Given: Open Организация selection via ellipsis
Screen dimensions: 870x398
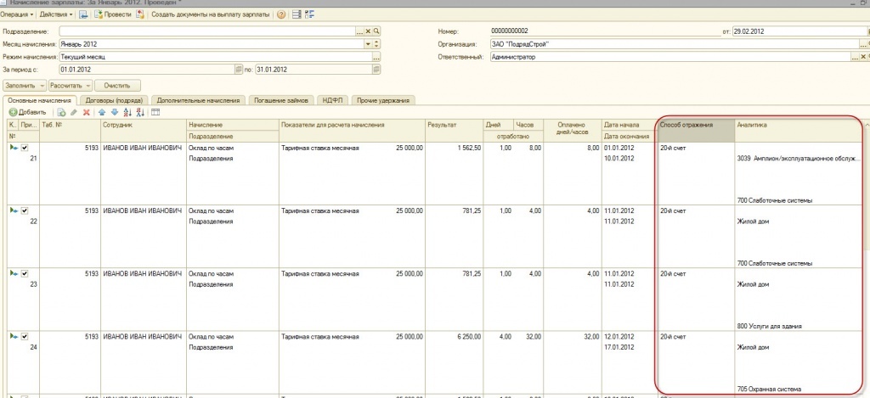Looking at the screenshot, I should click(x=863, y=44).
